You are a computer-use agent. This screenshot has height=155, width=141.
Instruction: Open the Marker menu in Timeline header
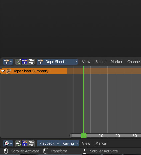click(x=101, y=143)
